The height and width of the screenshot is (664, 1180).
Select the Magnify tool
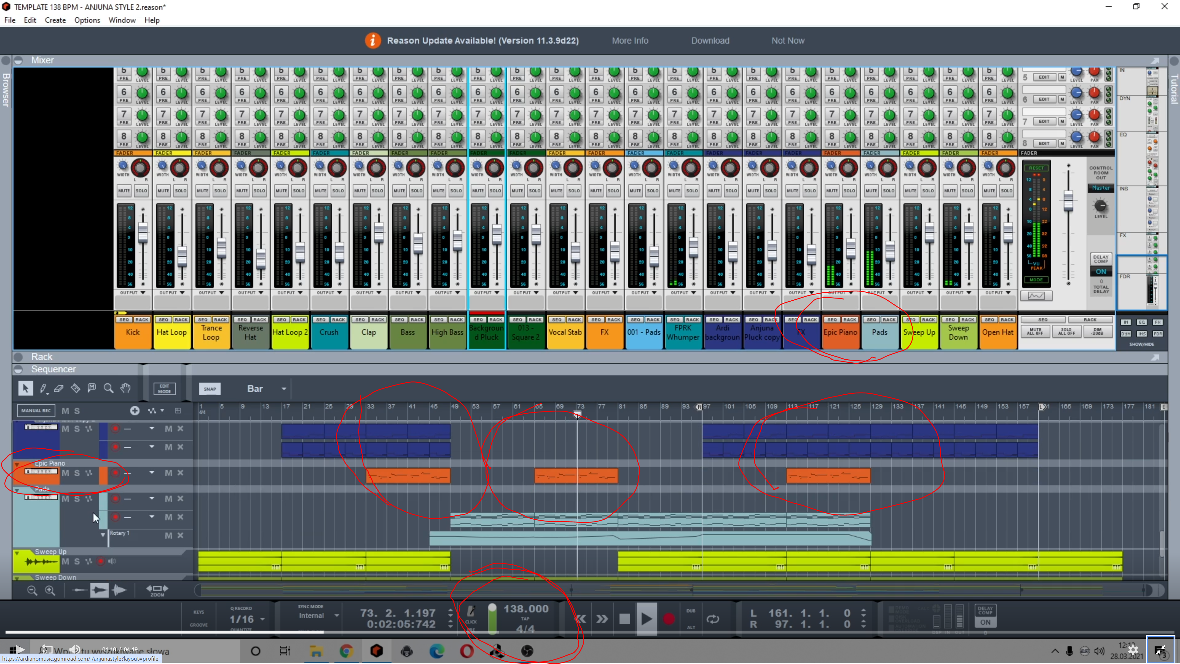point(108,389)
